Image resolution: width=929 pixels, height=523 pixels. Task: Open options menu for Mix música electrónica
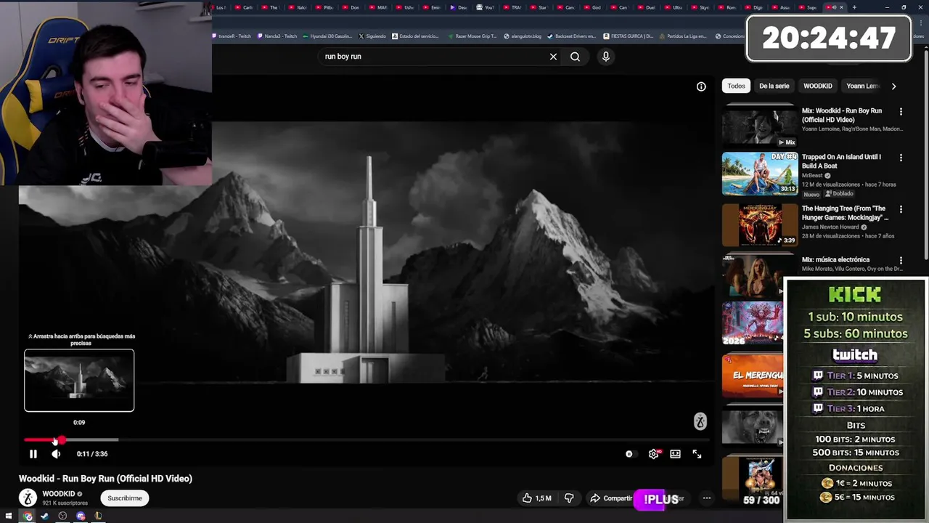[901, 260]
